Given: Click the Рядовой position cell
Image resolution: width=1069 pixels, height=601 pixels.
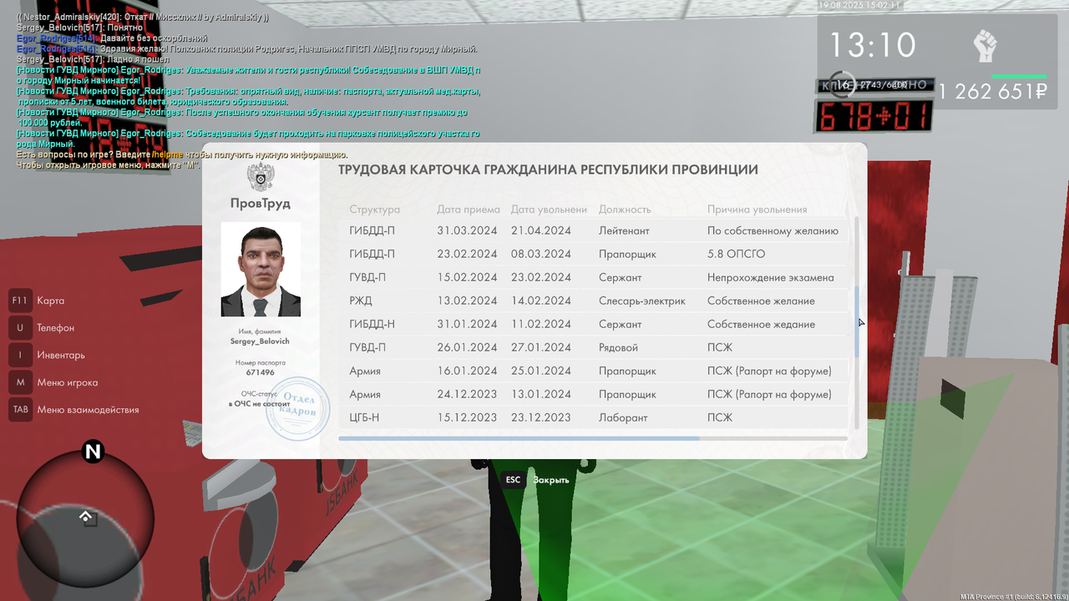Looking at the screenshot, I should [618, 347].
